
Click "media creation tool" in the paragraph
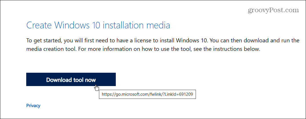tap(47, 49)
